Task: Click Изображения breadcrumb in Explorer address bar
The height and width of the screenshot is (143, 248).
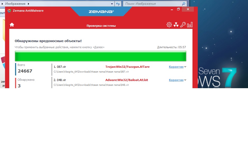Action: click(x=15, y=4)
